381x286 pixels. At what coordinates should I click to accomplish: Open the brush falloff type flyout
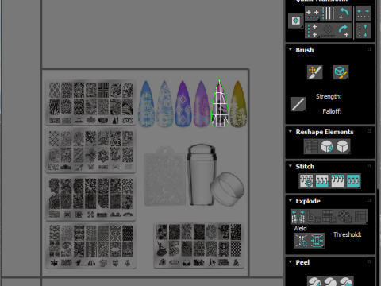point(298,104)
